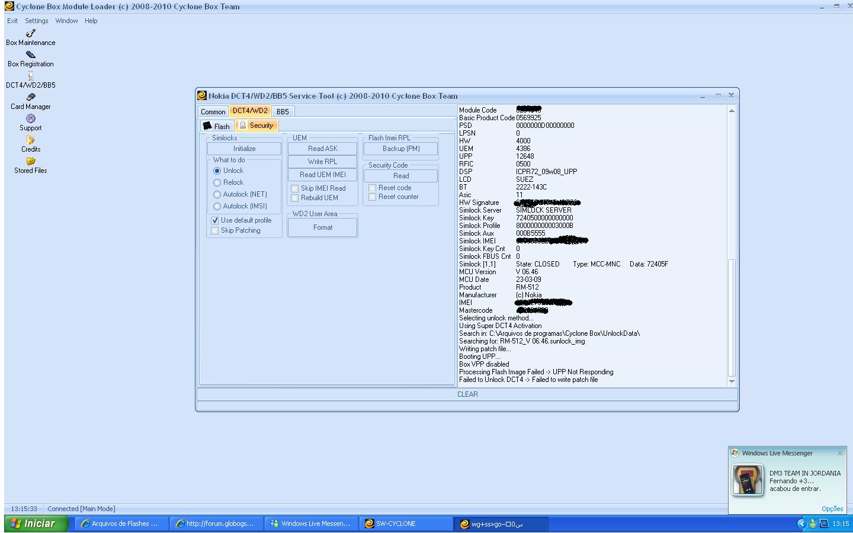Viewport: 853px width, 533px height.
Task: Click 'Simlock Server' log row
Action: point(515,210)
